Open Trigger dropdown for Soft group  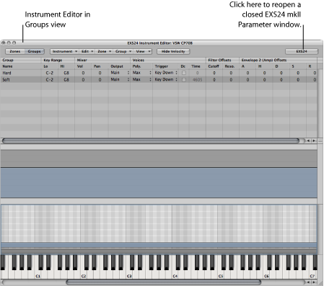click(166, 79)
